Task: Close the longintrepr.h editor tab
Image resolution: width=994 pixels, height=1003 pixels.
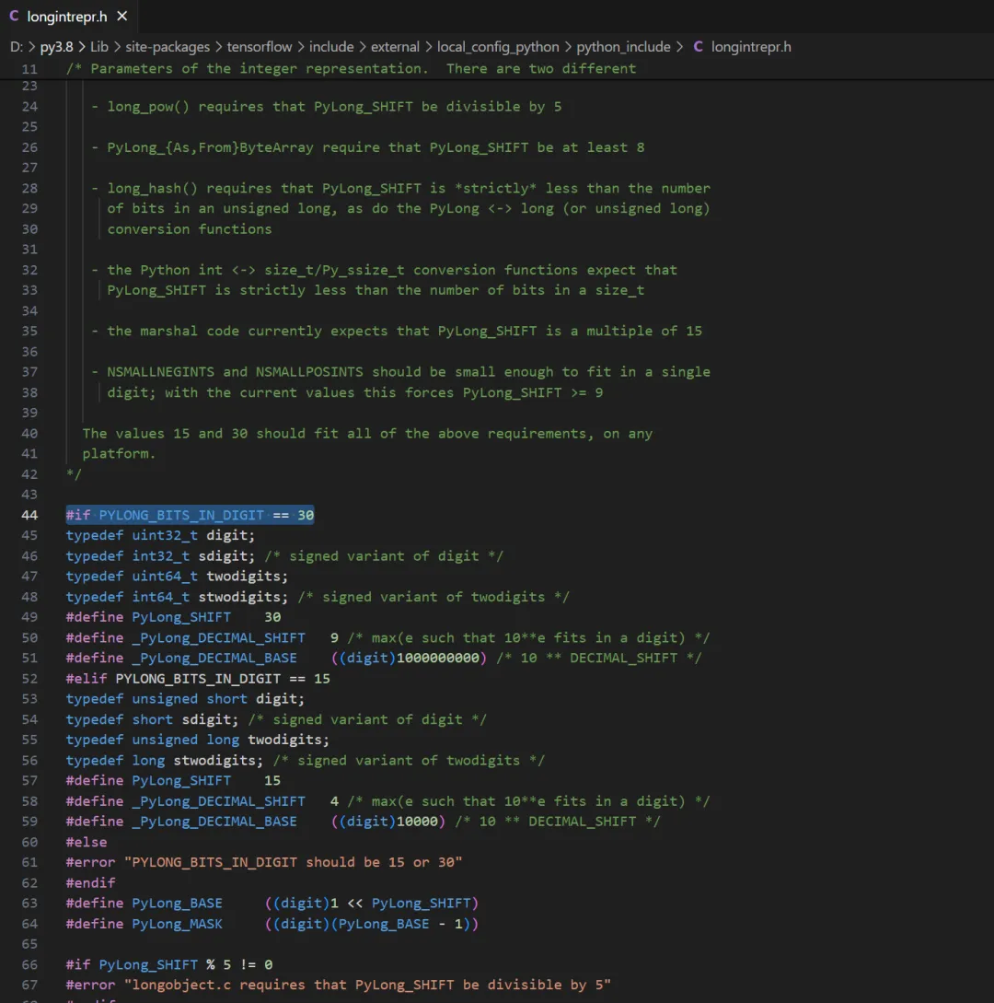Action: [x=122, y=16]
